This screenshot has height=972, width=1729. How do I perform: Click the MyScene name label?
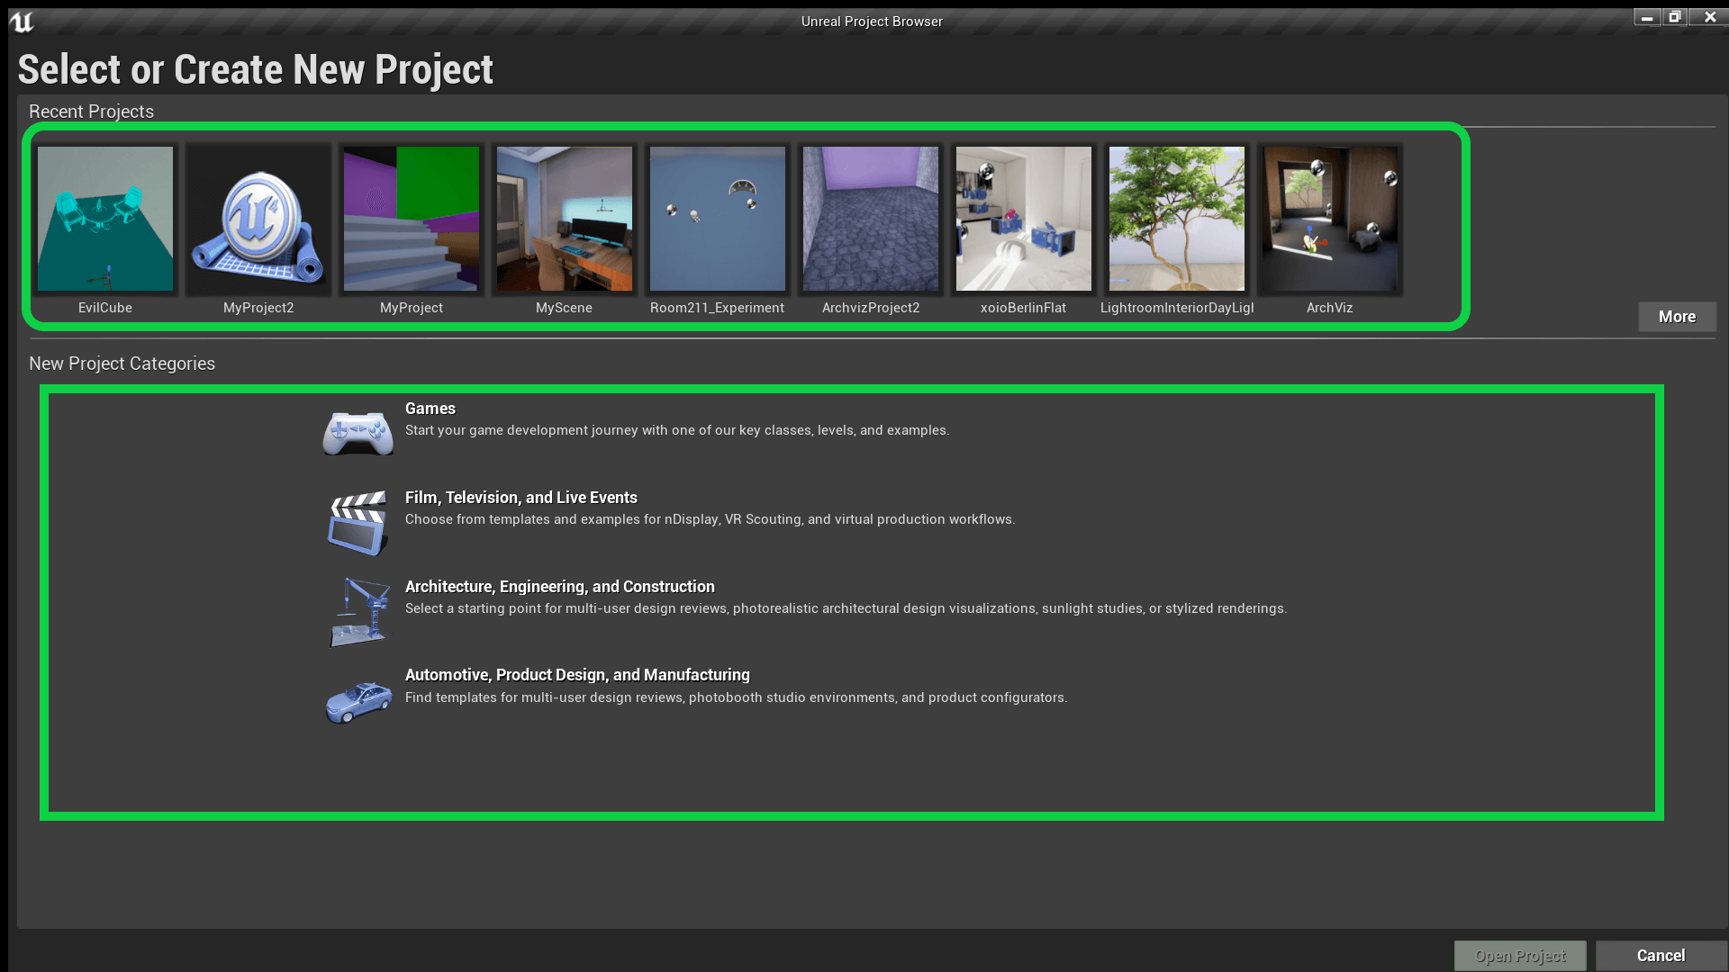[x=565, y=308]
